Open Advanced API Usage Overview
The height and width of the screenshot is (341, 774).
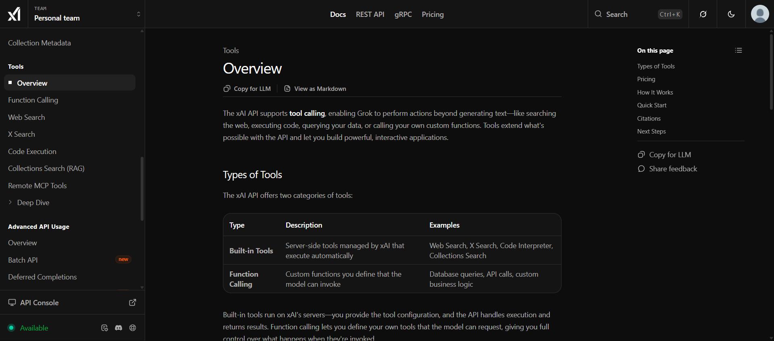23,243
